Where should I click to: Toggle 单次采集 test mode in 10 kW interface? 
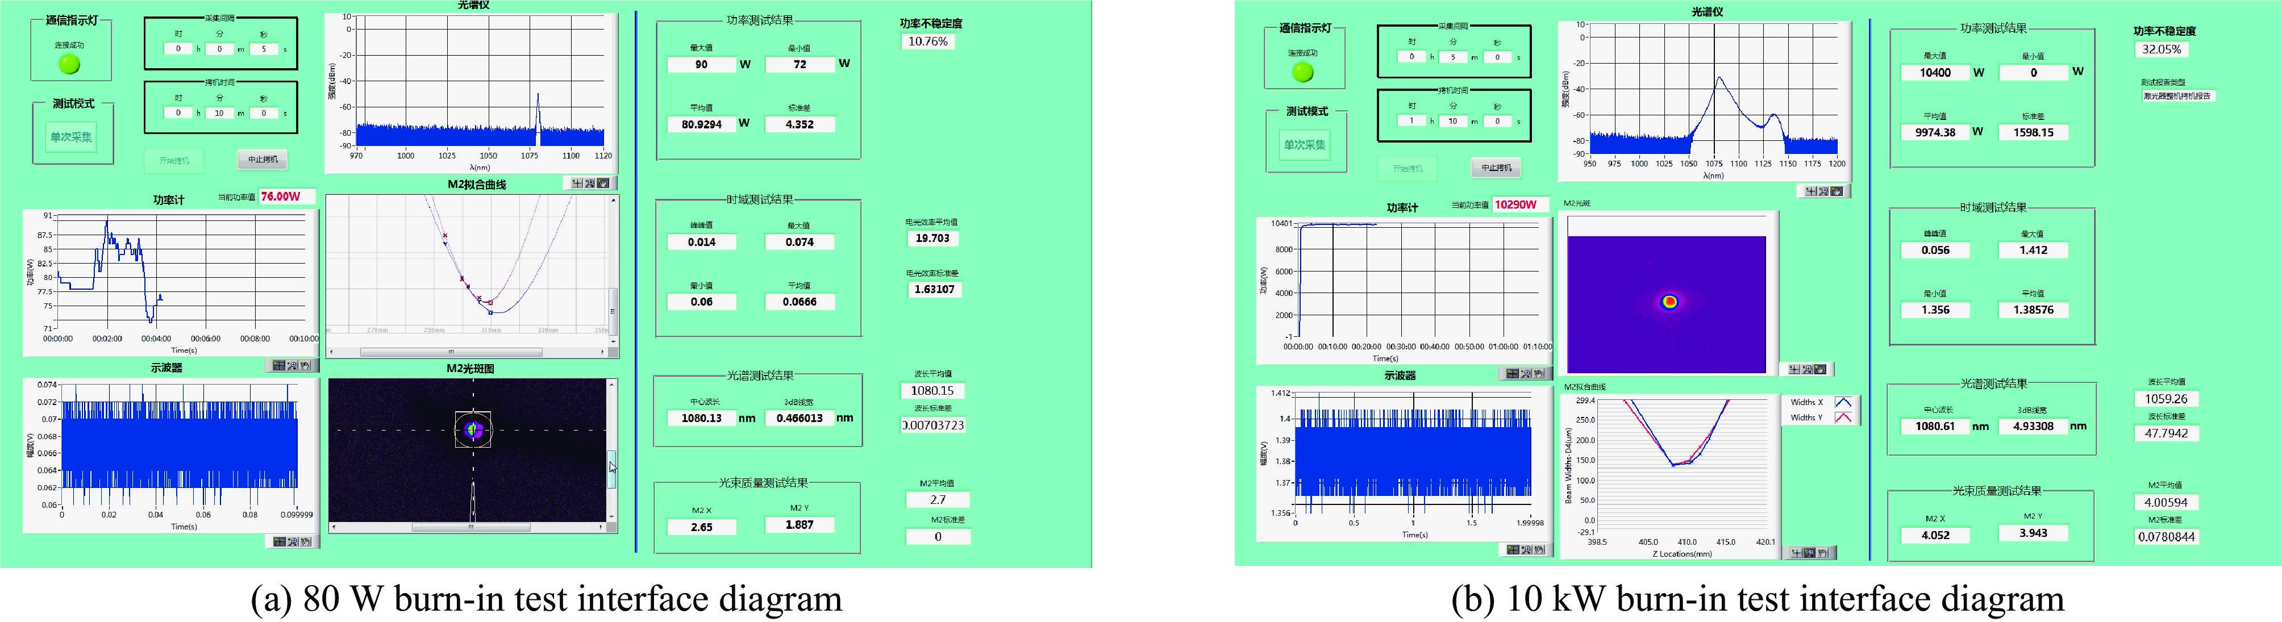click(1305, 145)
